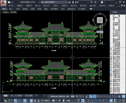Click the 上 face of the ViewCube

point(100,20)
